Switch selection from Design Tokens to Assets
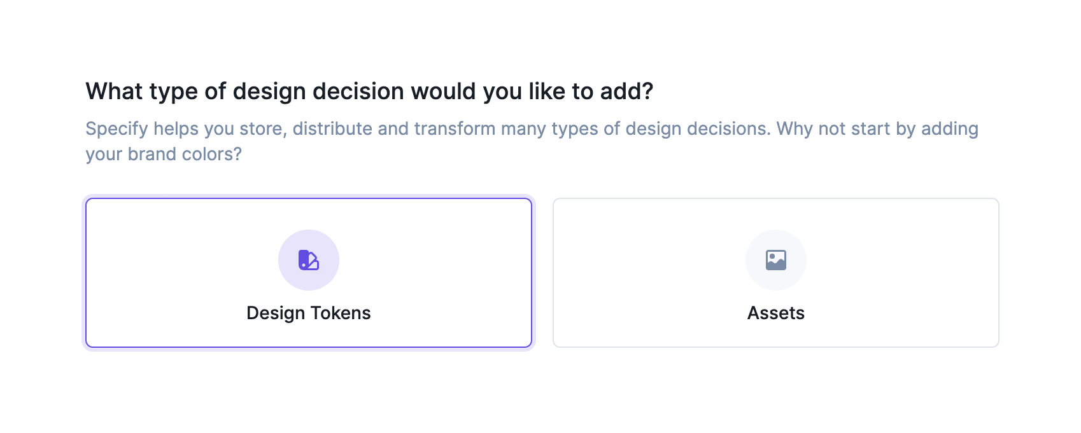Screen dimensions: 1081x433 click(775, 272)
